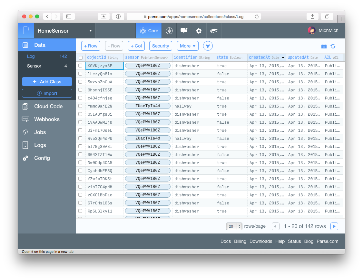
Task: Select the Sensor class in sidebar
Action: (34, 66)
